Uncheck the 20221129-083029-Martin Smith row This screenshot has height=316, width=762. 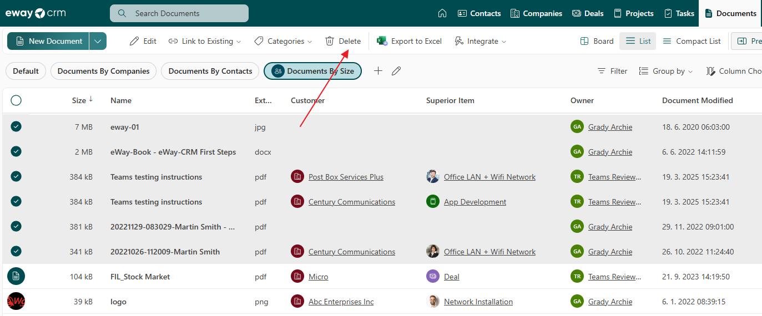click(x=16, y=227)
